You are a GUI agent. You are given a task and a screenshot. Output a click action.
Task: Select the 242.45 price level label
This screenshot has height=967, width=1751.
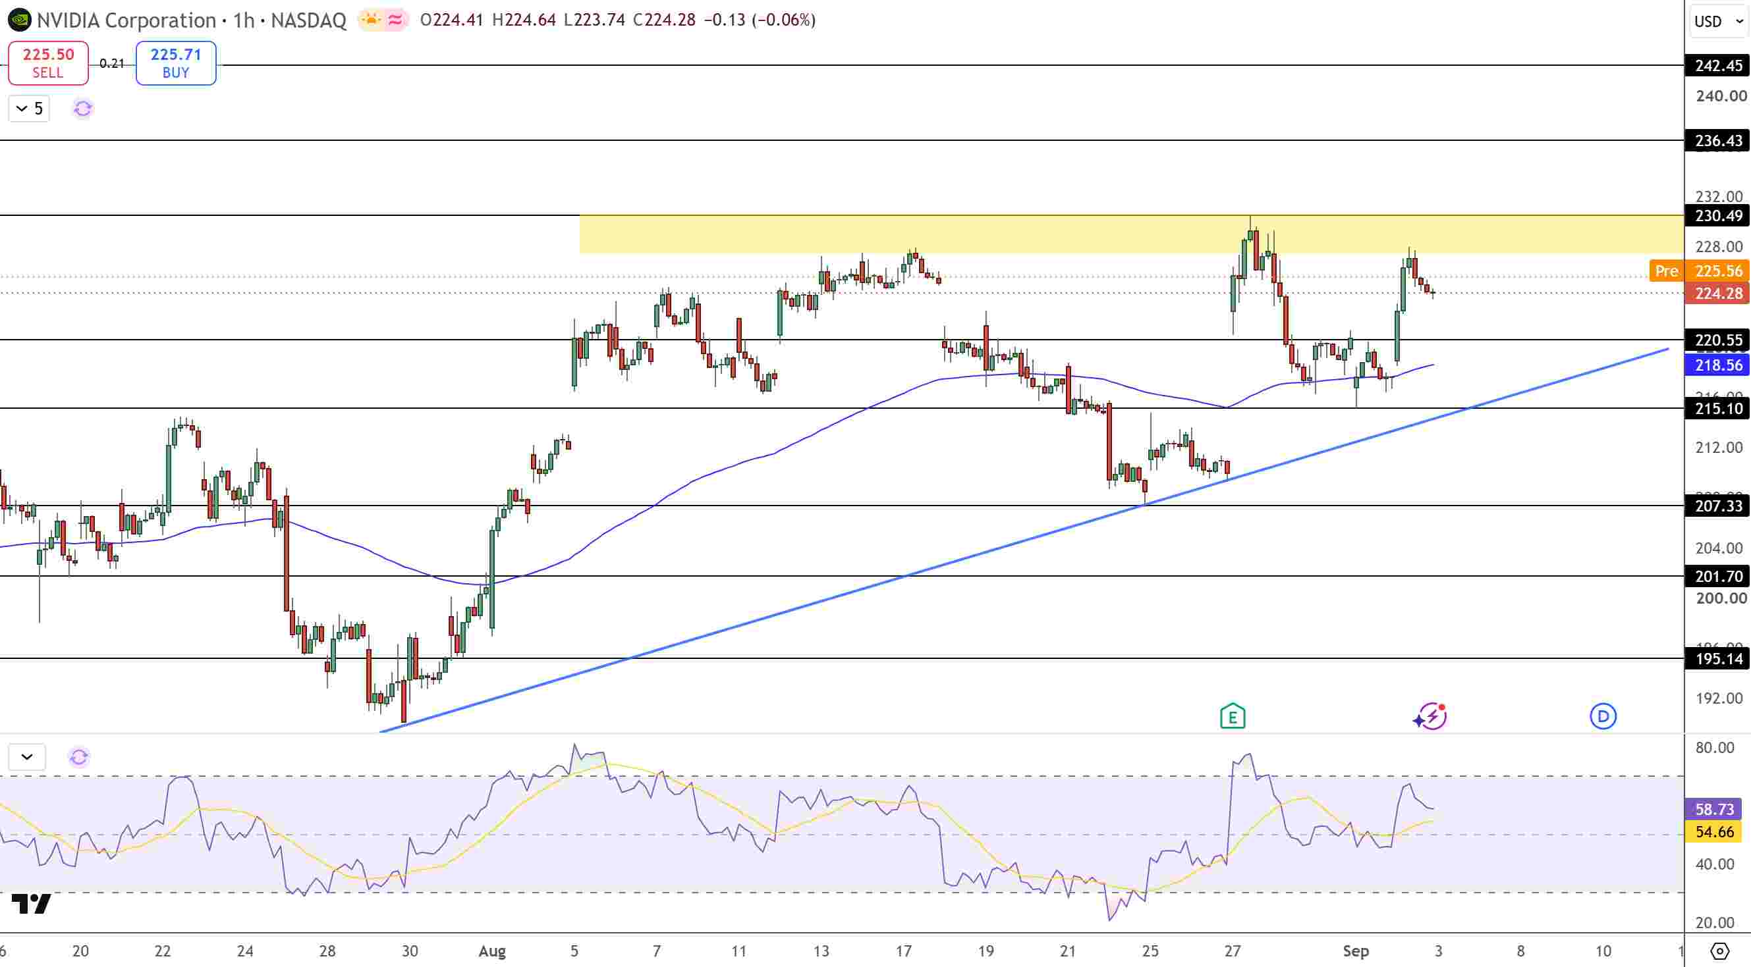coord(1717,66)
